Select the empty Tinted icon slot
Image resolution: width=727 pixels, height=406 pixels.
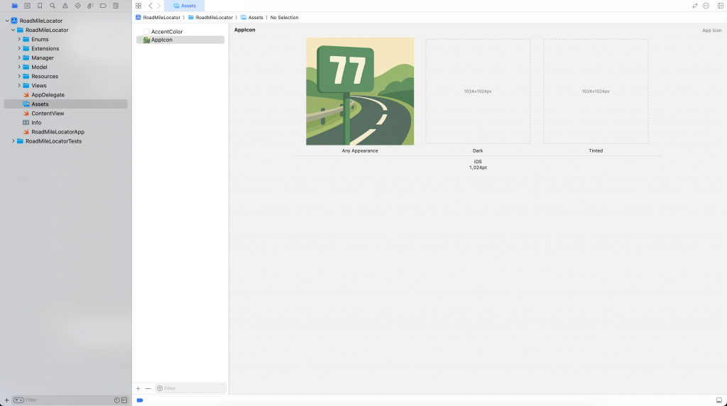point(596,92)
